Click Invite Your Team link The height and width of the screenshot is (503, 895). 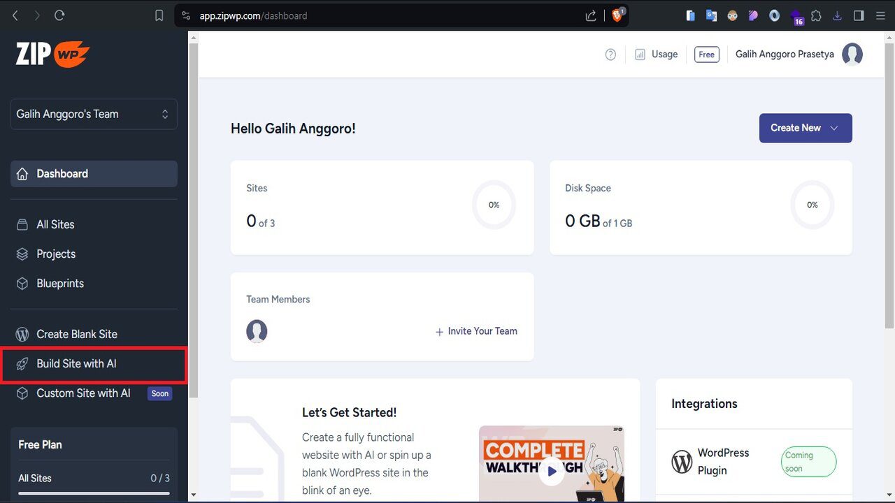point(476,331)
